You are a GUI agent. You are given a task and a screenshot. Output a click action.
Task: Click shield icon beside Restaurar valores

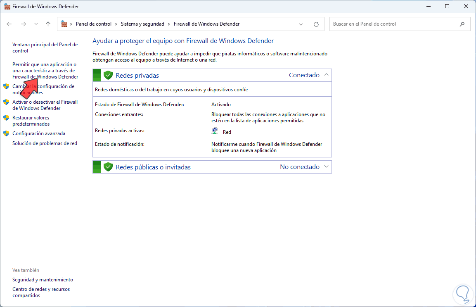6,118
